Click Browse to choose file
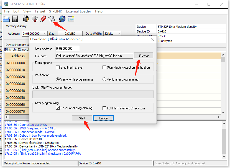The width and height of the screenshot is (230, 168). point(144,56)
